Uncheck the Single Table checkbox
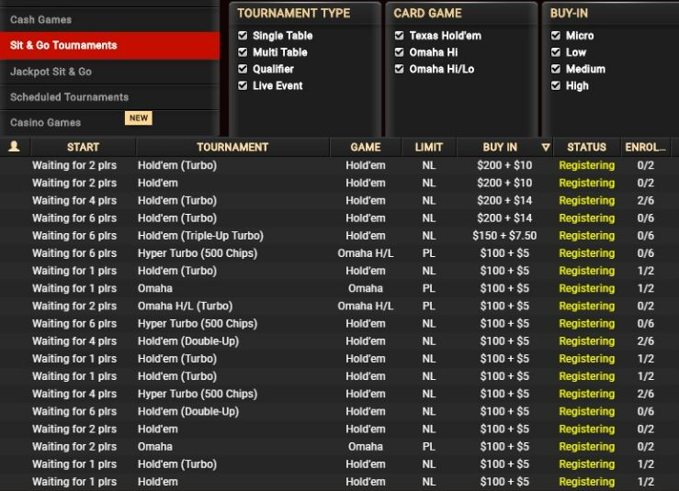The width and height of the screenshot is (679, 491). (243, 36)
